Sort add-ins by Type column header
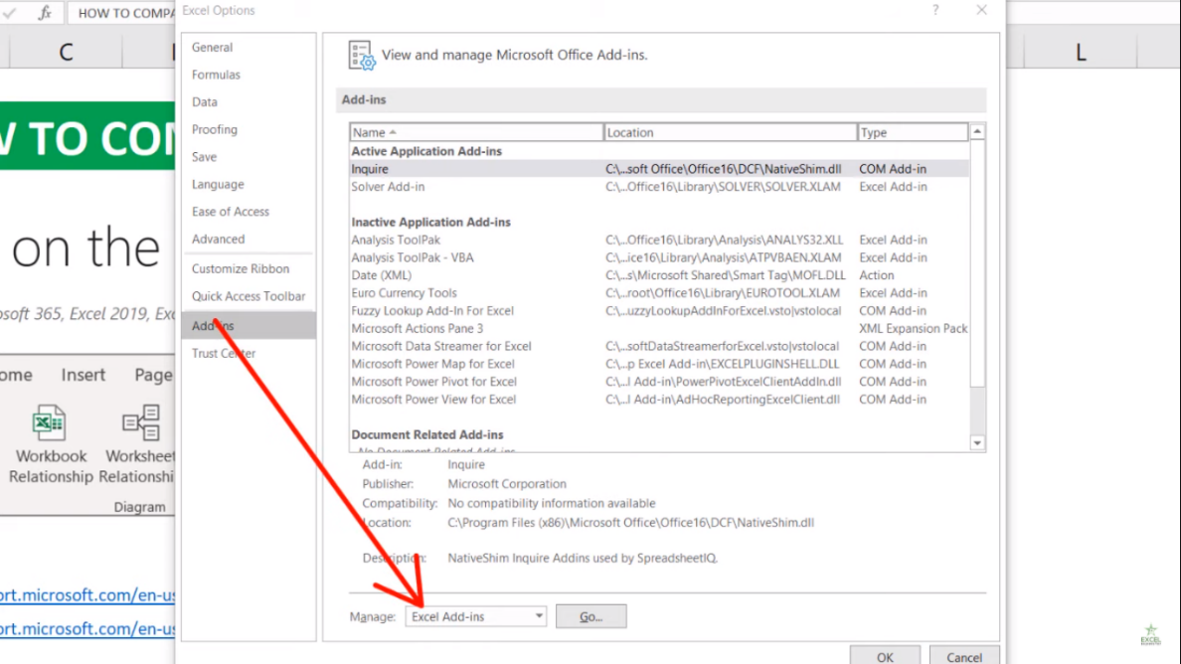 (x=913, y=132)
